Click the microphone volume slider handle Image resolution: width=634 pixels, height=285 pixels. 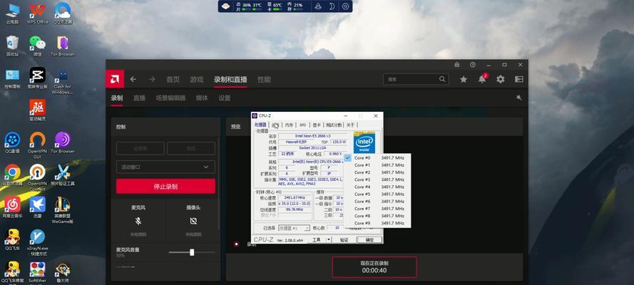(192, 252)
